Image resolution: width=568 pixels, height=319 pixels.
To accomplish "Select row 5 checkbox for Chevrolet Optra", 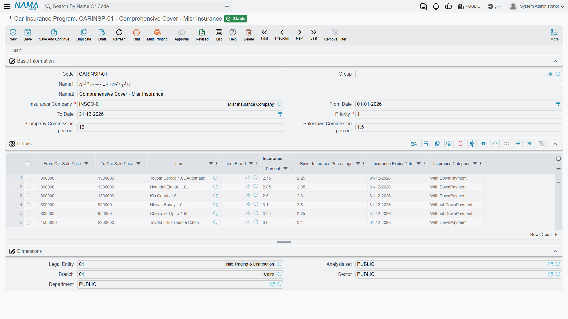I will (x=28, y=214).
